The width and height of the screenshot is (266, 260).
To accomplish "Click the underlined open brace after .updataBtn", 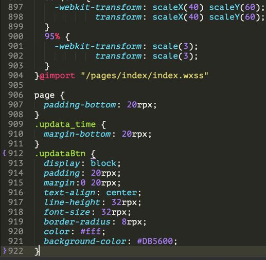I will point(93,154).
